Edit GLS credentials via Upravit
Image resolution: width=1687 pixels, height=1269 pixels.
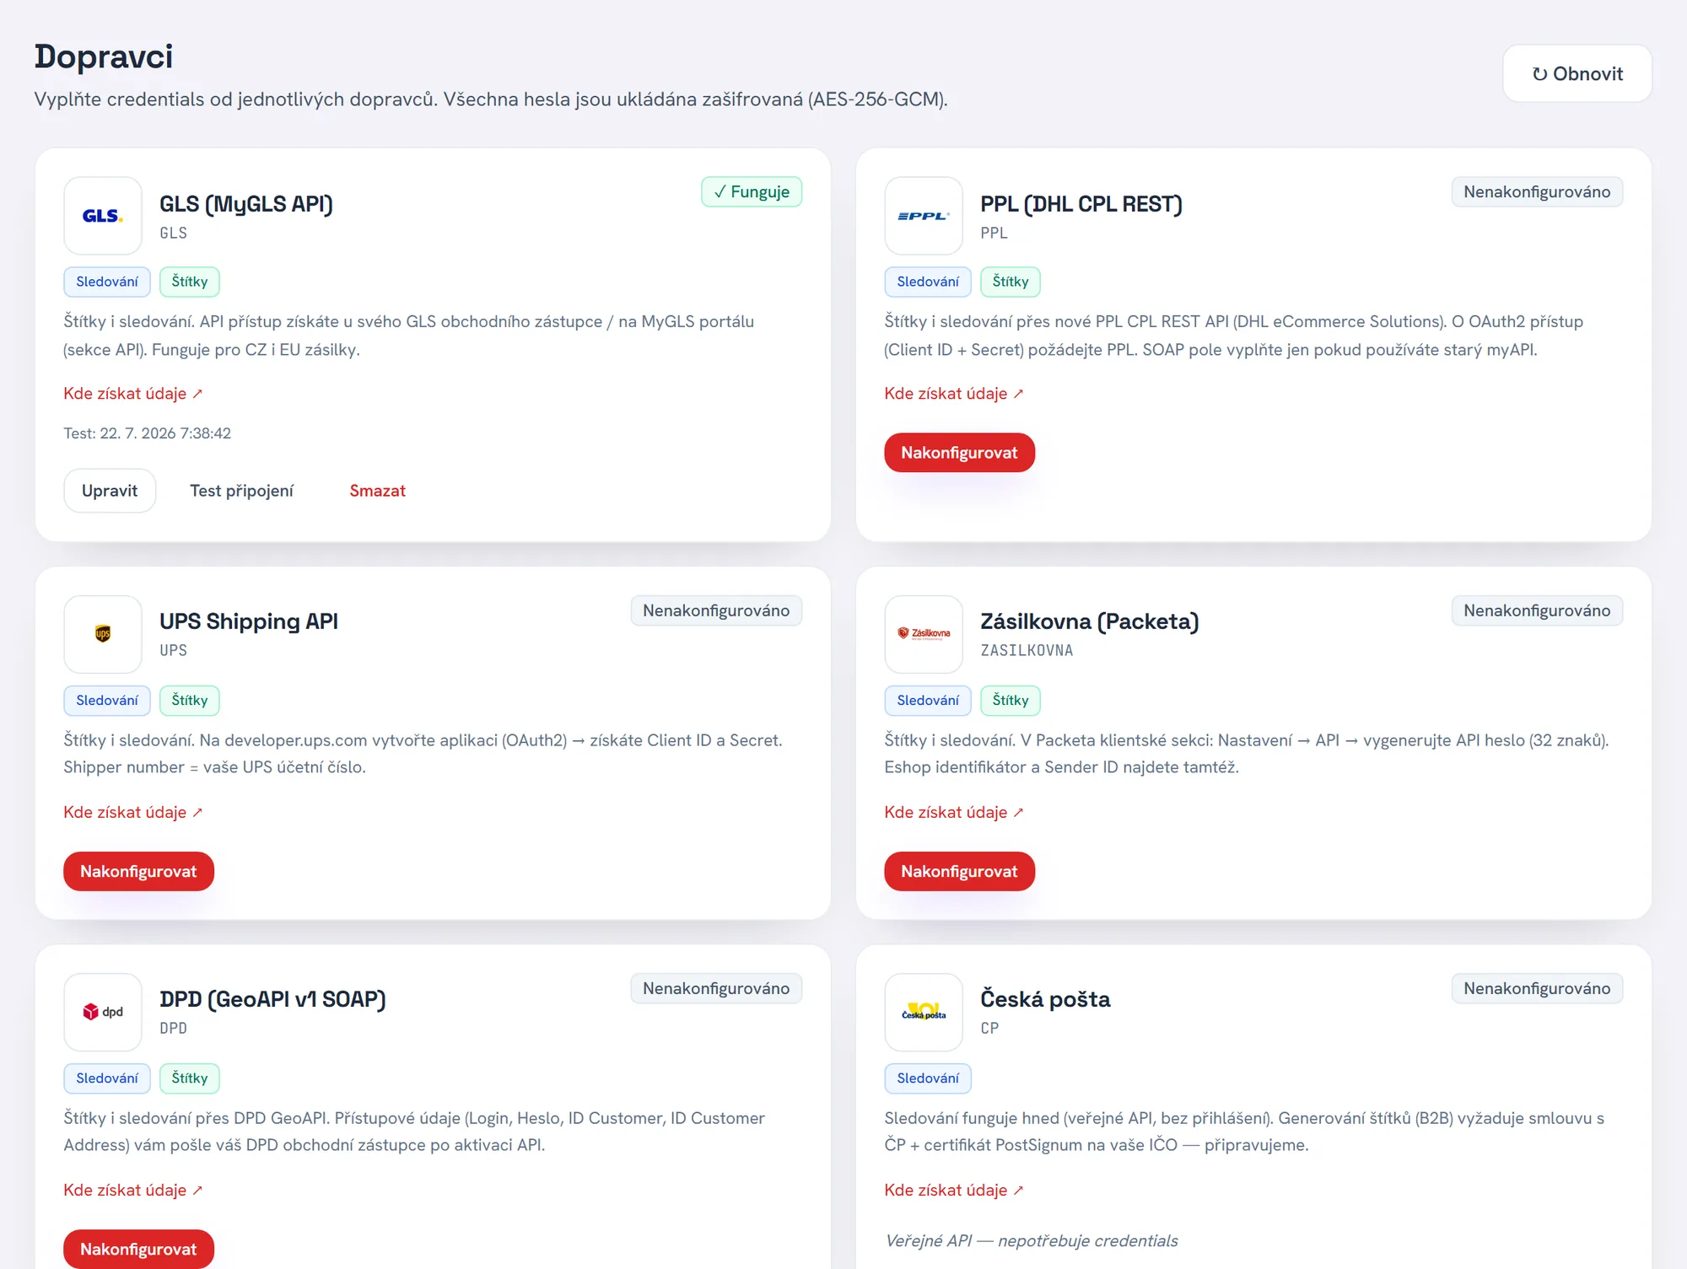(110, 491)
